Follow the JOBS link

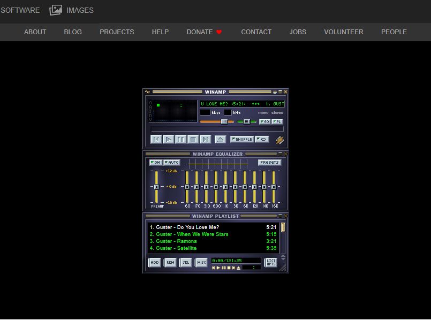point(298,32)
